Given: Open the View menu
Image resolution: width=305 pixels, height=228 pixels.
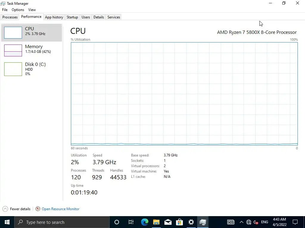Looking at the screenshot, I should (x=32, y=10).
